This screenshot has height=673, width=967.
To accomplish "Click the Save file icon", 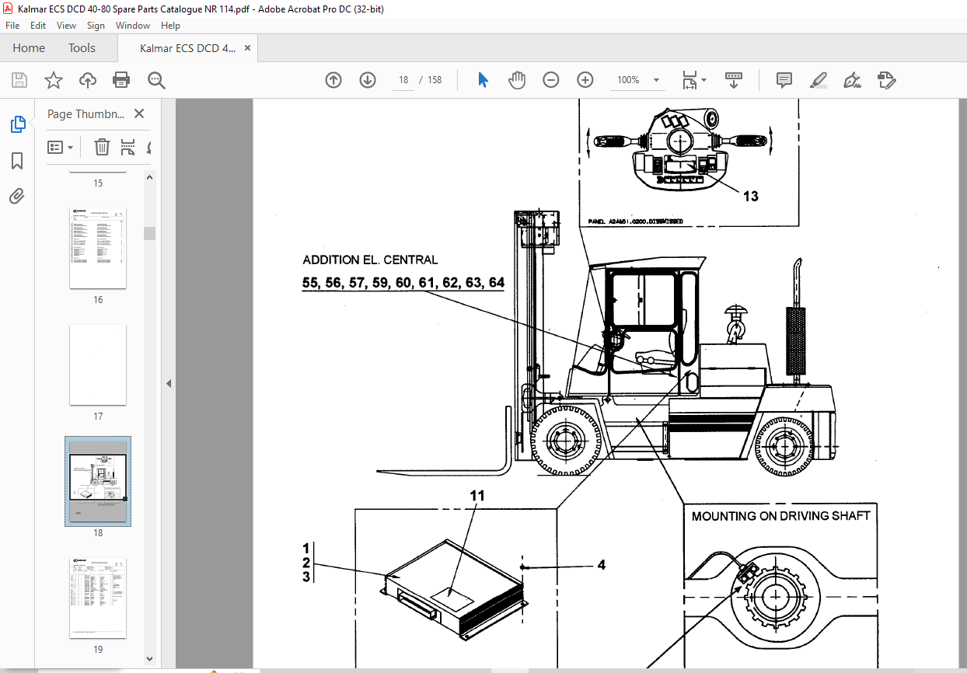I will pos(19,80).
